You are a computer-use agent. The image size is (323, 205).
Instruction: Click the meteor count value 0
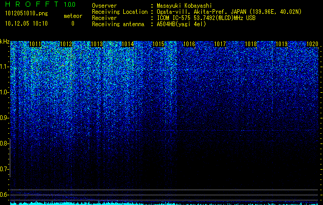73,24
